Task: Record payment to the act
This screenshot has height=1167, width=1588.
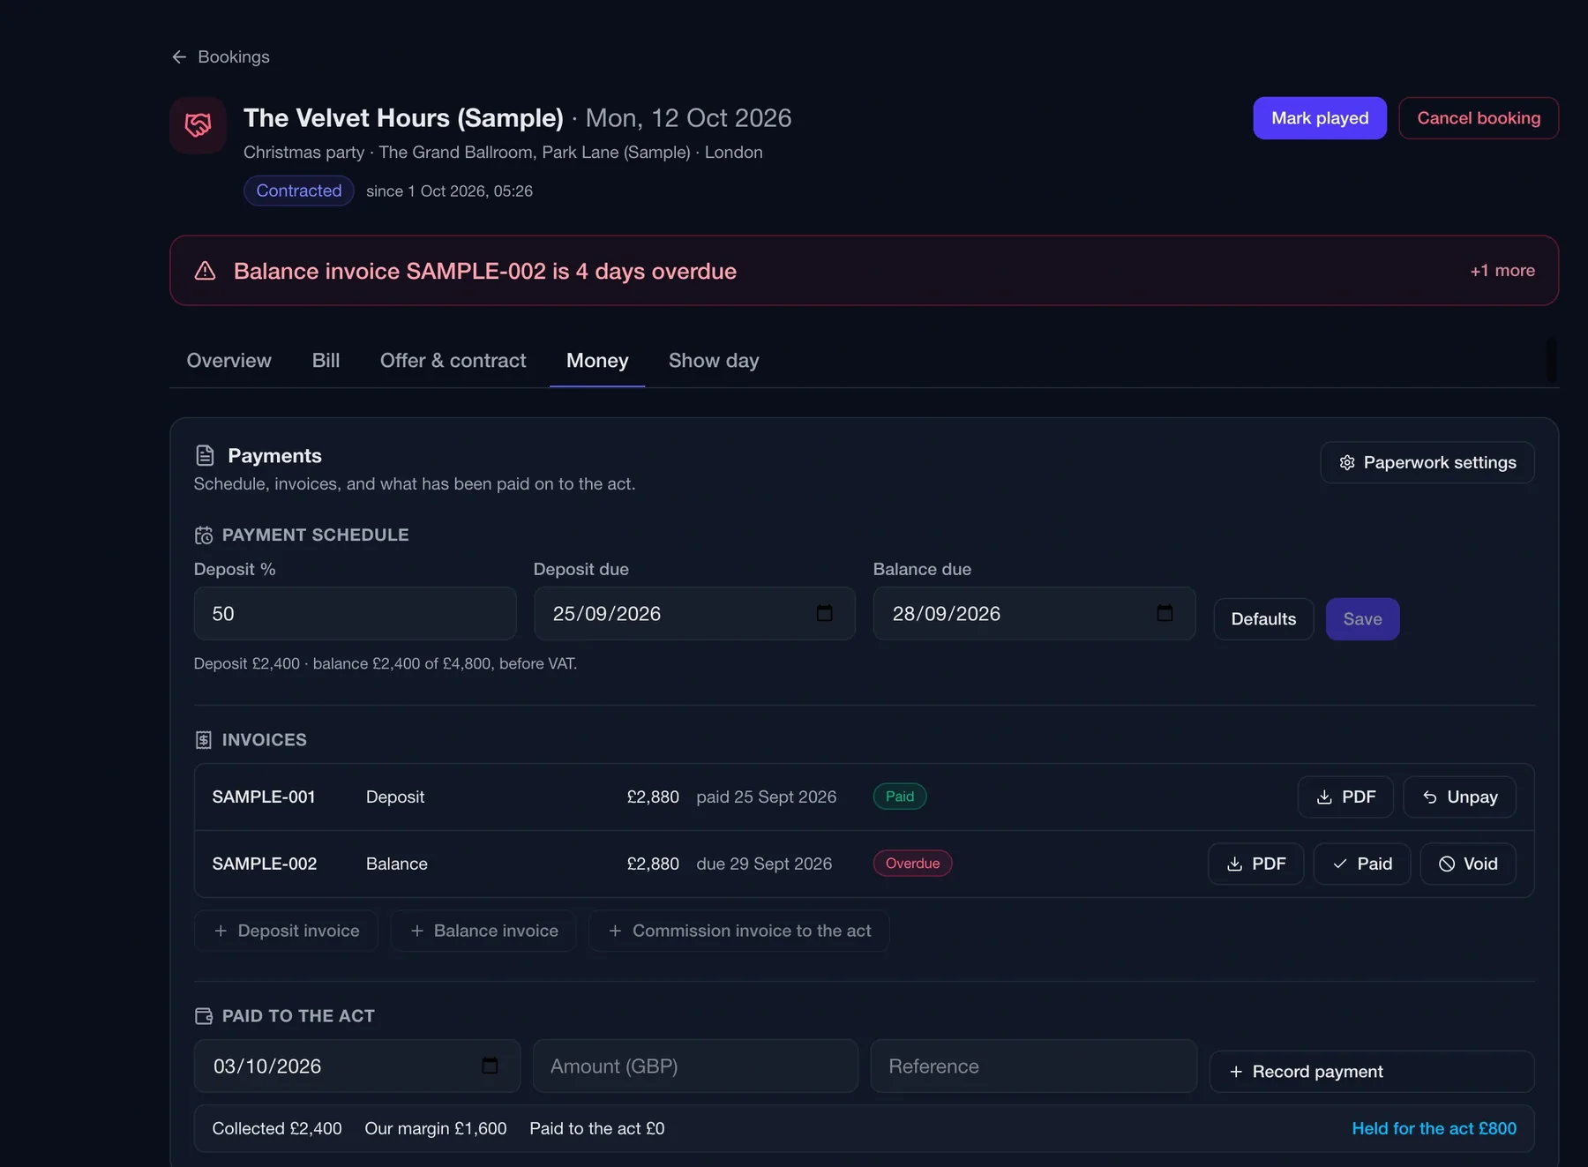Action: (1371, 1072)
